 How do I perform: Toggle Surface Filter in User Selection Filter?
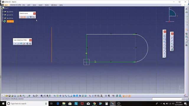pyautogui.click(x=21, y=44)
